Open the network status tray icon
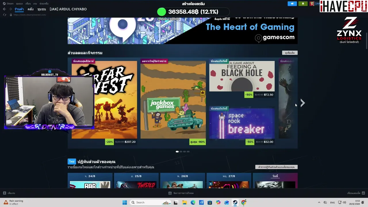 pyautogui.click(x=340, y=202)
